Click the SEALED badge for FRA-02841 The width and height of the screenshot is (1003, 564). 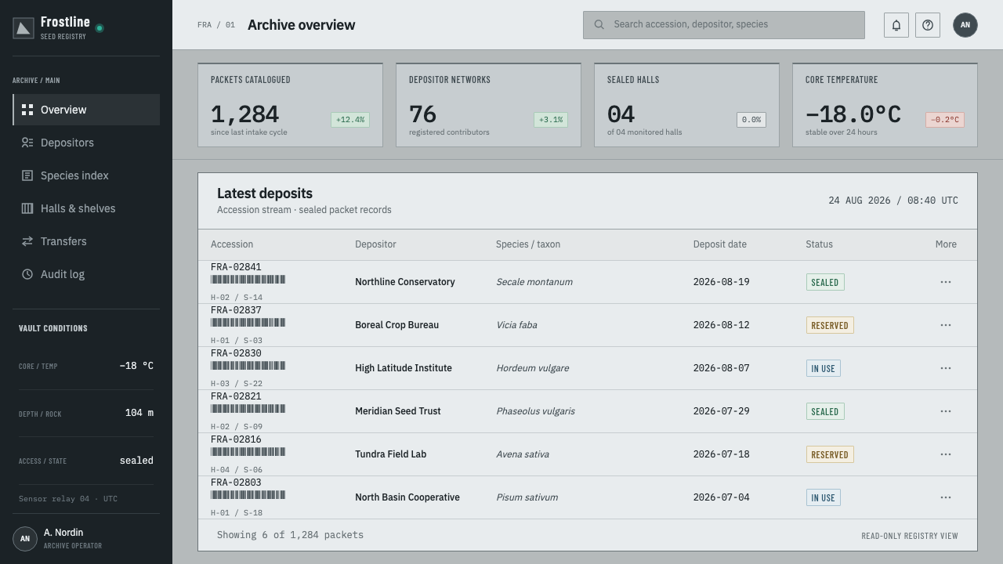[825, 282]
